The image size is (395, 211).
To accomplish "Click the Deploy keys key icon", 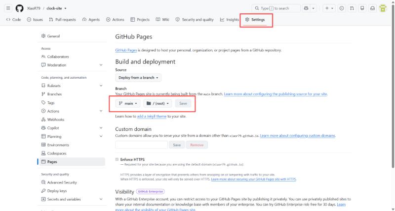I will [x=43, y=191].
